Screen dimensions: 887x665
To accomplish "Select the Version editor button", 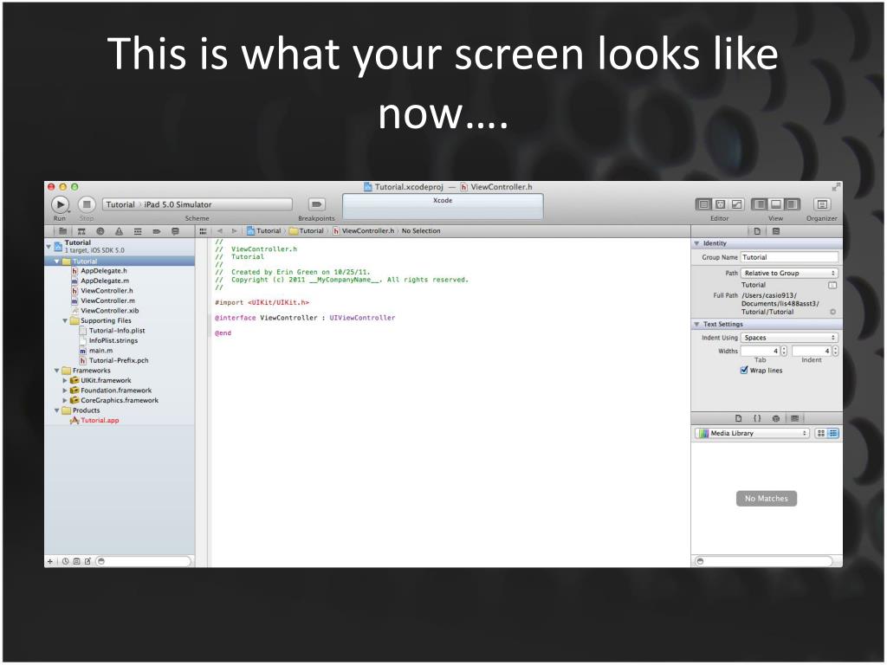I will [736, 204].
